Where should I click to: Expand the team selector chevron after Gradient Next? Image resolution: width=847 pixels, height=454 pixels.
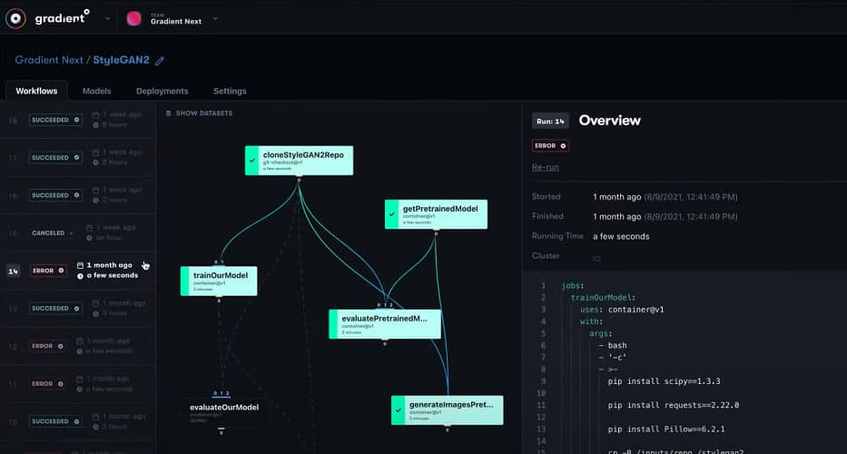215,18
